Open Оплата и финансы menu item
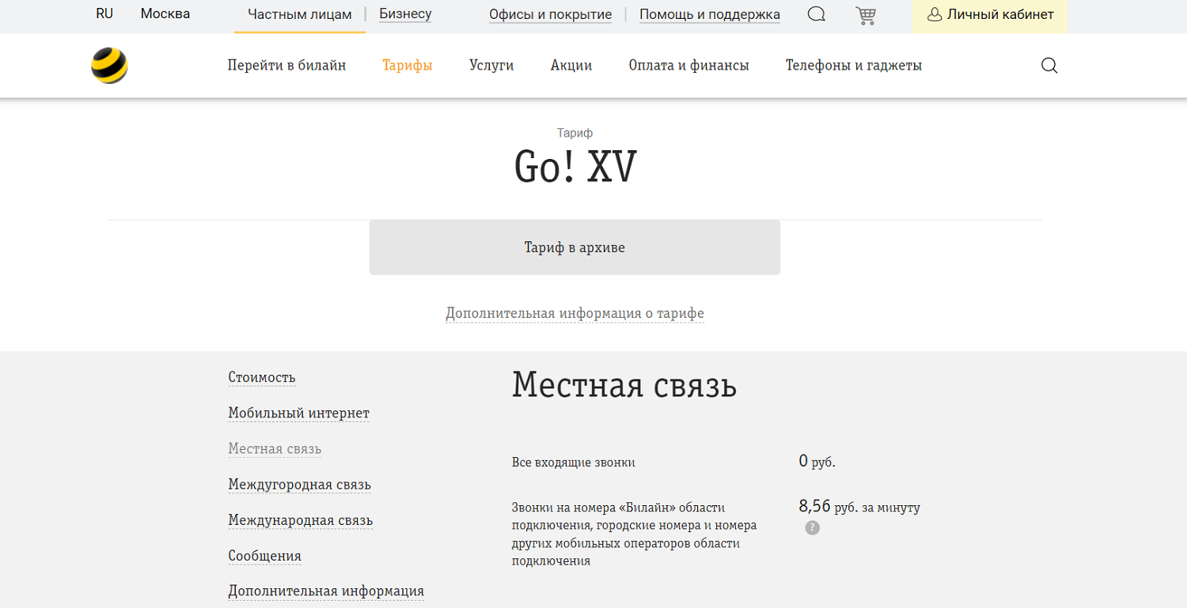The image size is (1187, 608). pos(689,66)
